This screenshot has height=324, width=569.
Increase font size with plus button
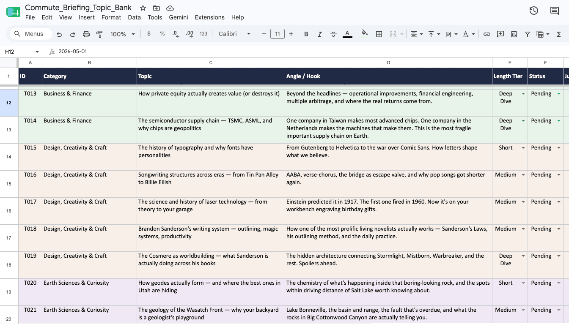point(291,34)
